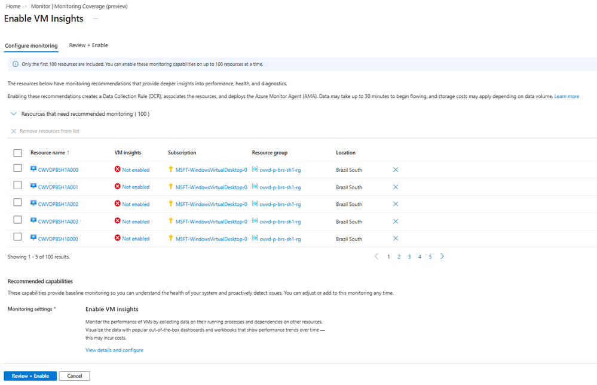This screenshot has height=385, width=597.
Task: Remove CWVDPBSH1A001 row with X icon
Action: coord(396,187)
